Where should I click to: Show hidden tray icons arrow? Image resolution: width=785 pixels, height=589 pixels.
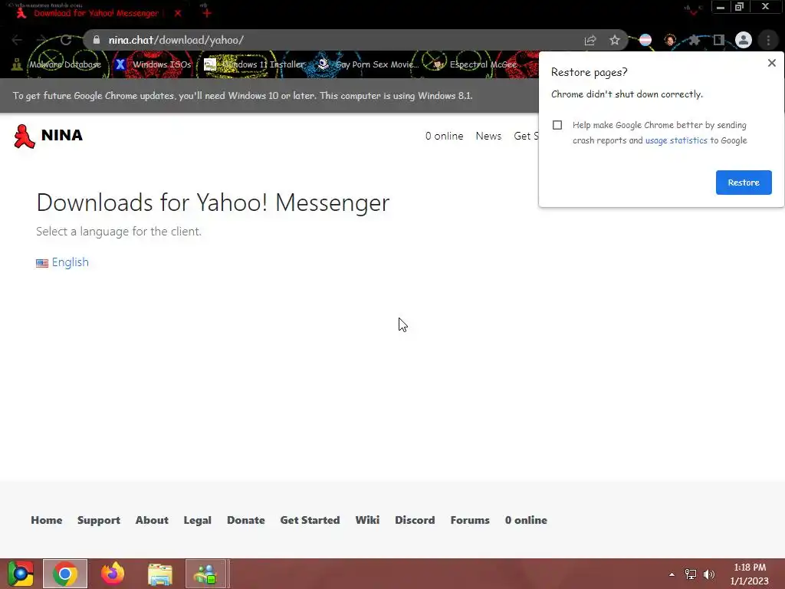(x=672, y=574)
